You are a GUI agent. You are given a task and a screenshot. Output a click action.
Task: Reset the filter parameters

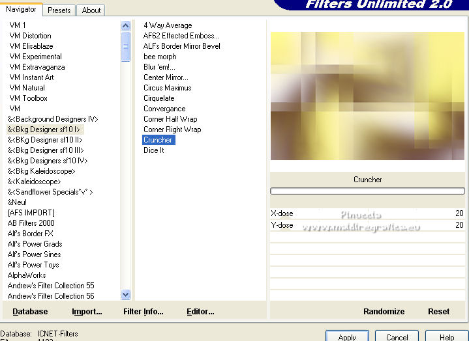(438, 312)
